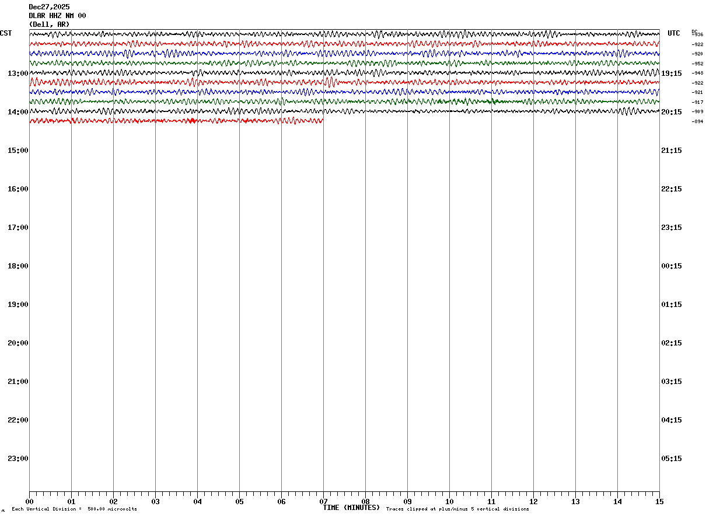This screenshot has height=517, width=706.
Task: Click the minute axis label 14
Action: (x=617, y=502)
